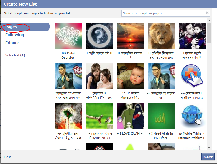Switch to the Following tab
Image resolution: width=217 pixels, height=164 pixels.
click(14, 35)
